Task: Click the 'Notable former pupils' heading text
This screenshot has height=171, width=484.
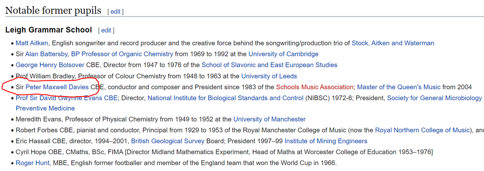Action: coord(53,11)
